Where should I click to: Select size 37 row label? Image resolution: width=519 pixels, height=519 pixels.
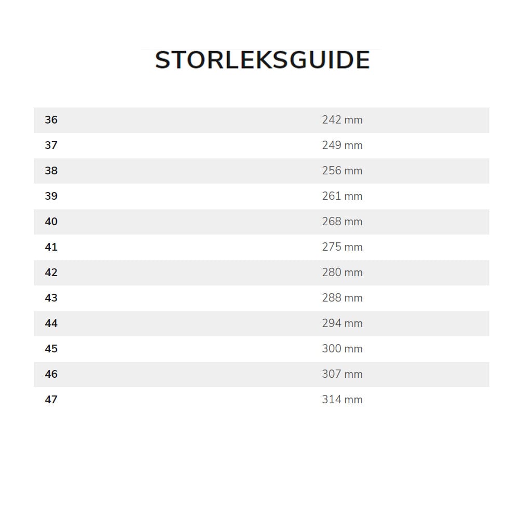[51, 145]
